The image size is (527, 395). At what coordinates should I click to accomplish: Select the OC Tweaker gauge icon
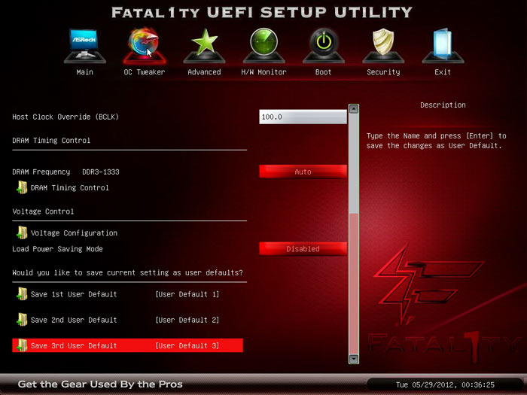coord(145,45)
